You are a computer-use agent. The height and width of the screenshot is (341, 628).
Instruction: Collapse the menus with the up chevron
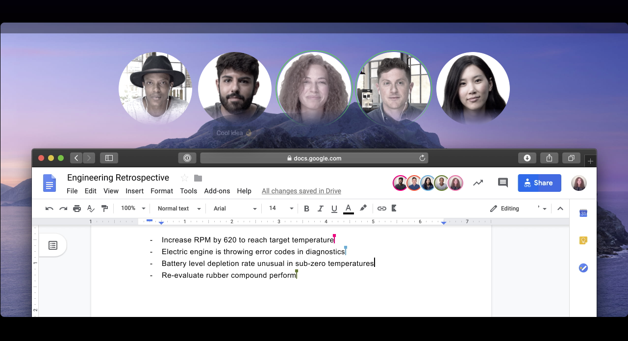click(560, 209)
